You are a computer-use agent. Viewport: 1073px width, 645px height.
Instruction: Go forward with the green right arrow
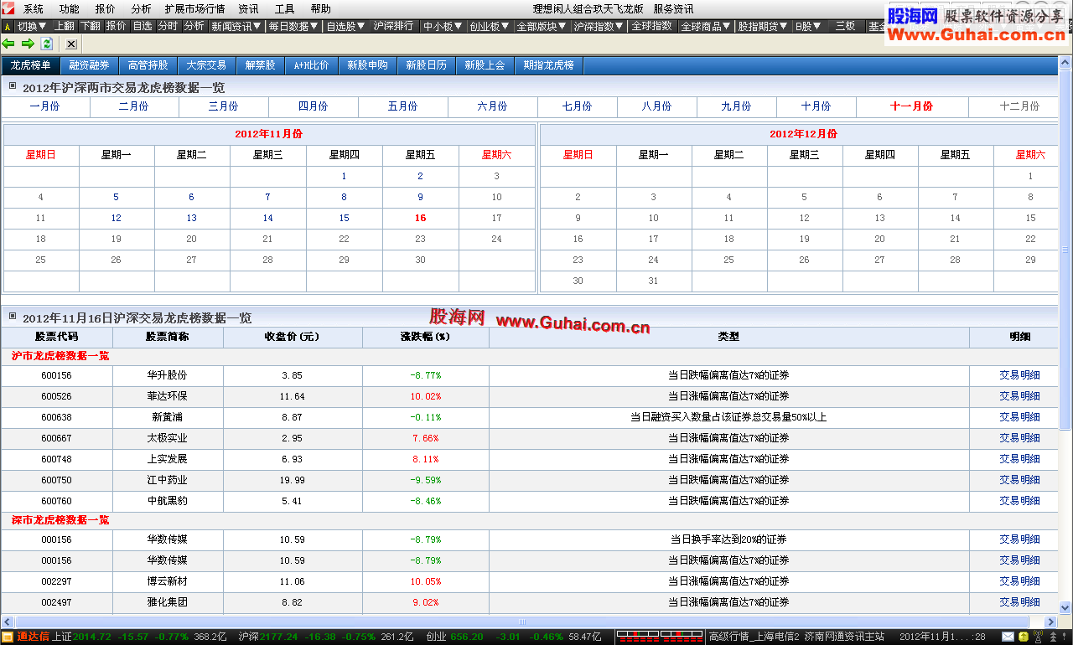(28, 44)
